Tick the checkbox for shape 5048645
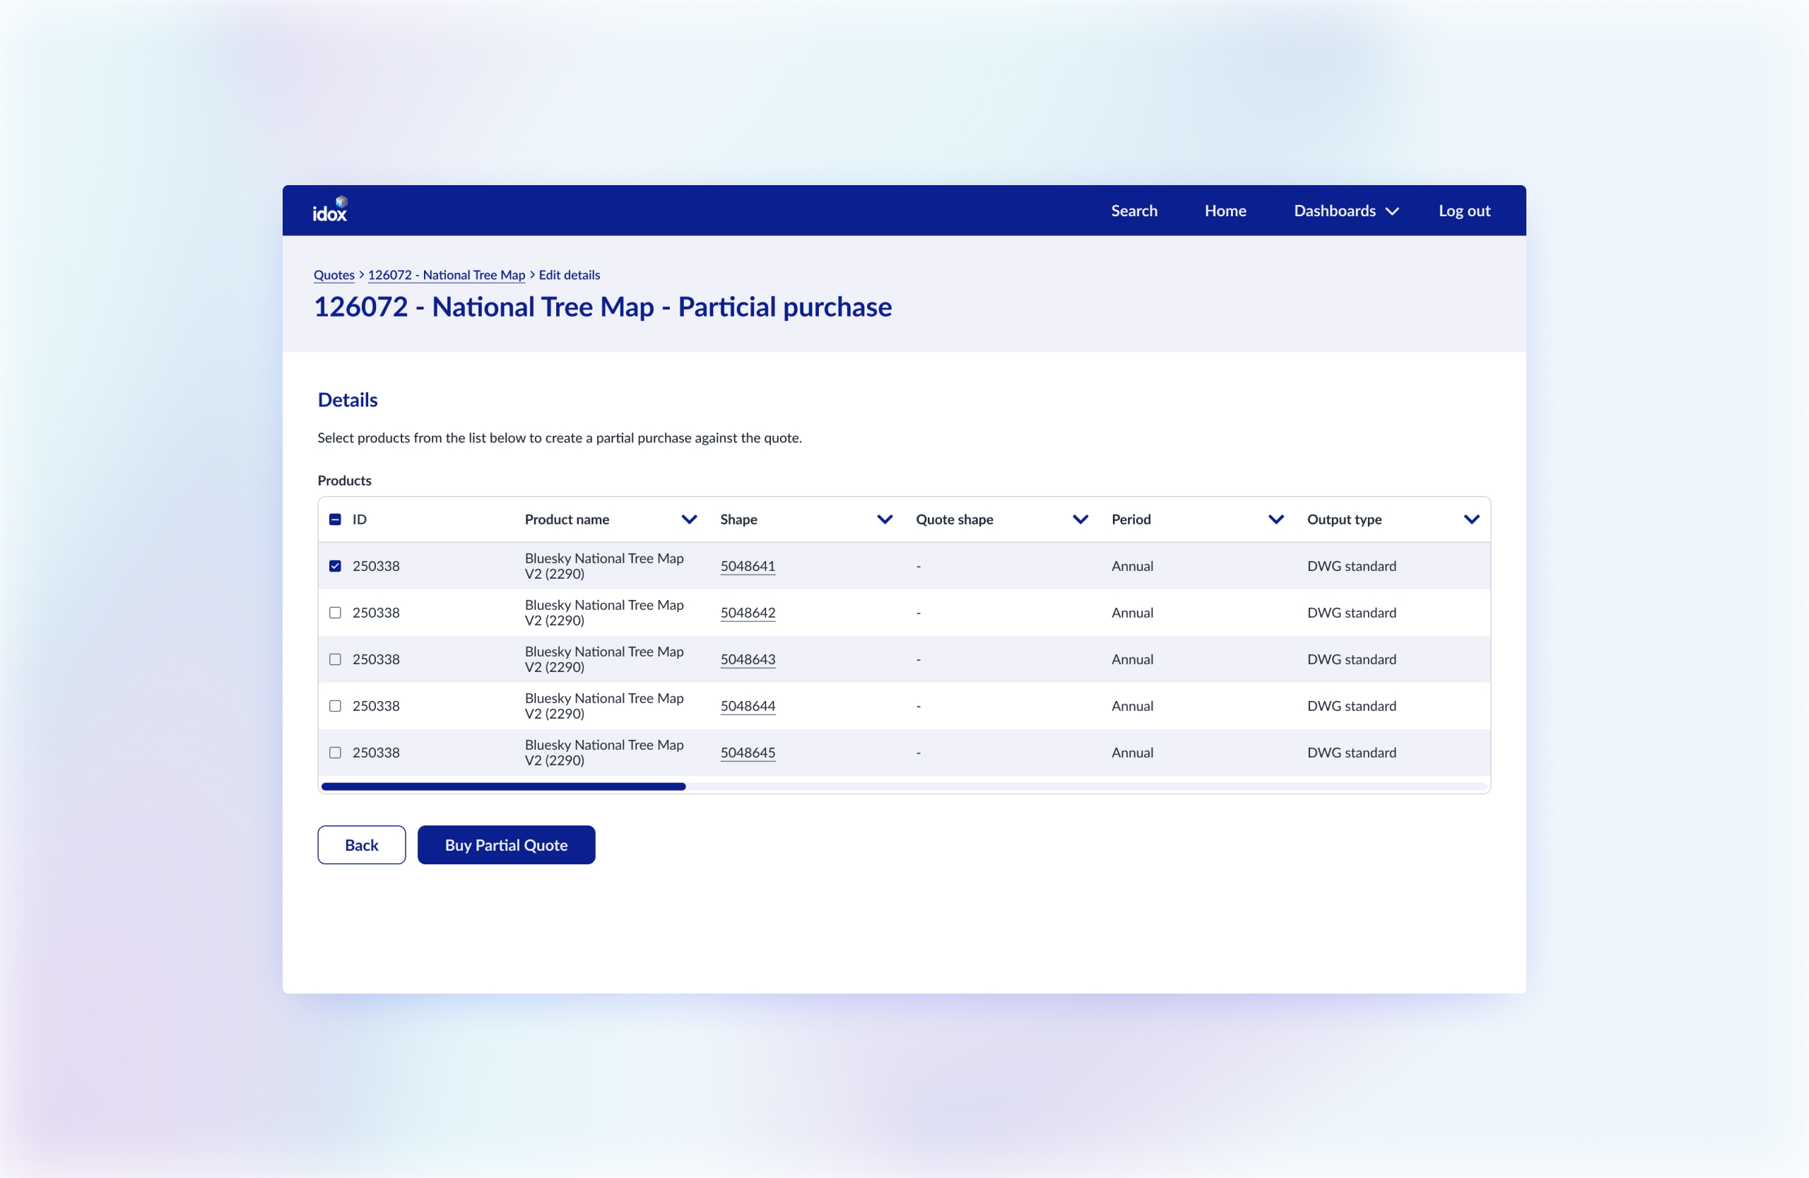This screenshot has height=1178, width=1809. pos(335,753)
